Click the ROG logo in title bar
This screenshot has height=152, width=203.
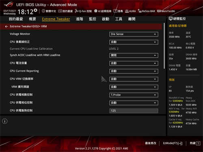pos(9,5)
